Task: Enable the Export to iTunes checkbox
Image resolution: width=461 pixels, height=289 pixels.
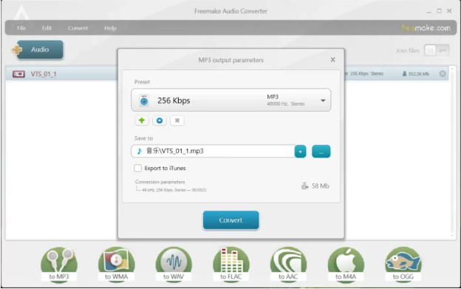Action: coord(138,169)
